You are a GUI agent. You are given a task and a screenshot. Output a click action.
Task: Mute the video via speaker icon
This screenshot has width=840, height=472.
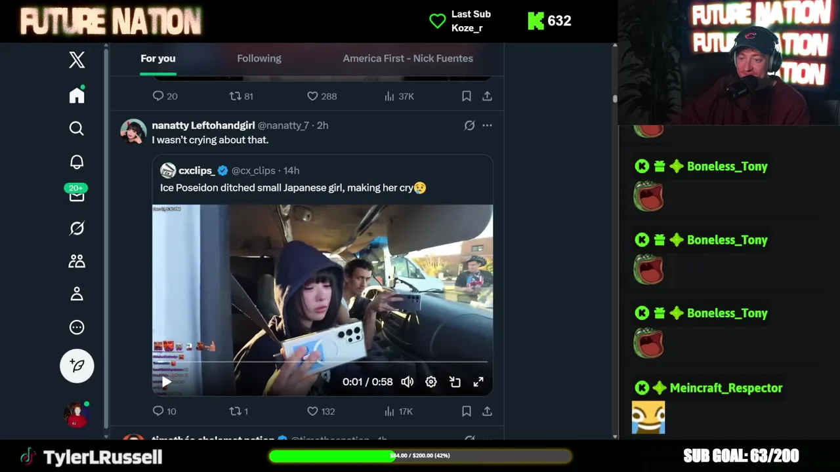tap(408, 382)
